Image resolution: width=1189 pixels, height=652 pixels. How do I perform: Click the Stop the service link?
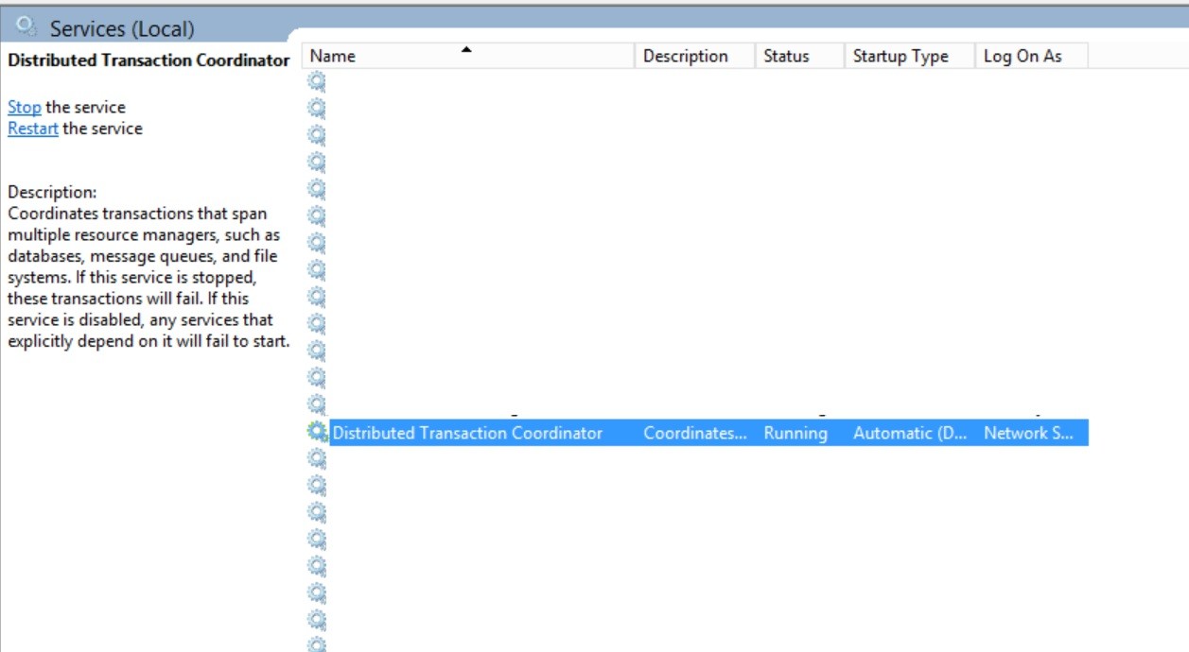[x=24, y=108]
